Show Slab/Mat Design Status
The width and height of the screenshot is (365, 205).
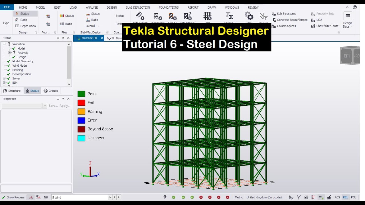93,14
